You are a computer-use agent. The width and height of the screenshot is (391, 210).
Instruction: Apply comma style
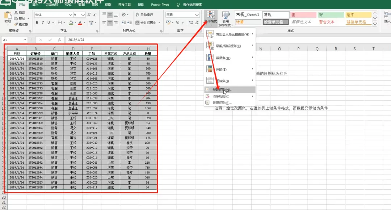183,23
